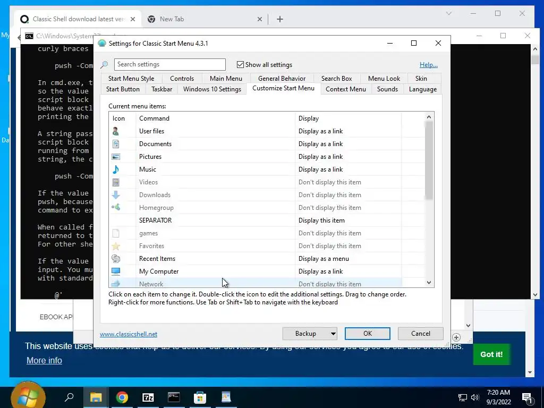Viewport: 544px width, 408px height.
Task: Click inside the Search settings field
Action: point(169,64)
